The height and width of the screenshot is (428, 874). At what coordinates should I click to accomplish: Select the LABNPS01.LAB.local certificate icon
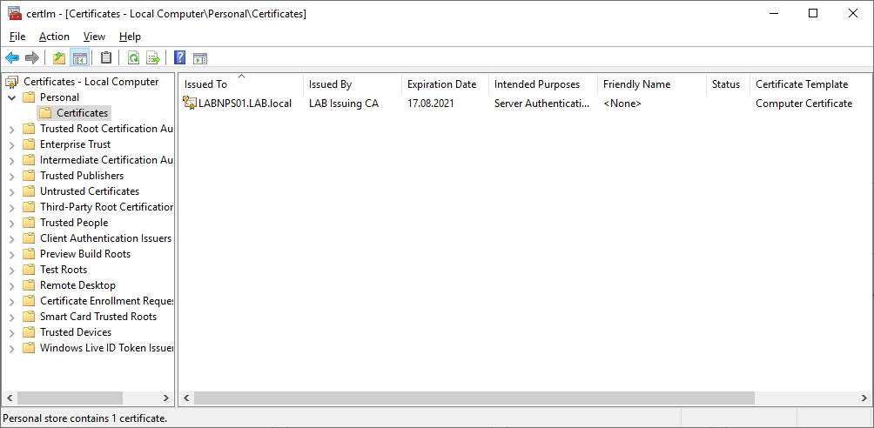tap(190, 103)
